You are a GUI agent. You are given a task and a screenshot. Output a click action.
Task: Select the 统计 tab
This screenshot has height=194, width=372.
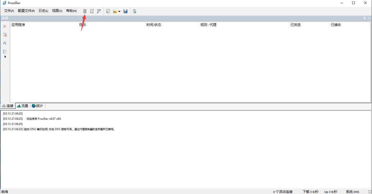37,106
